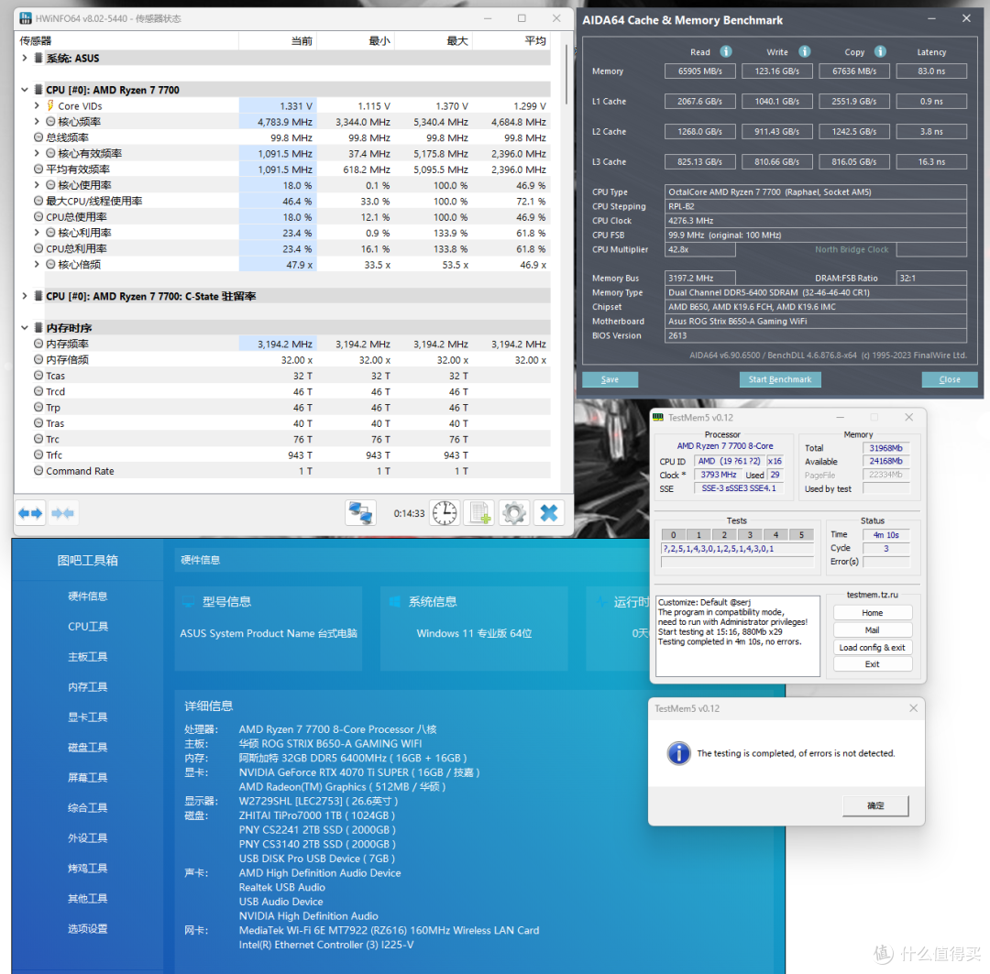Expand the 核心频率 row
The height and width of the screenshot is (974, 990).
(37, 121)
